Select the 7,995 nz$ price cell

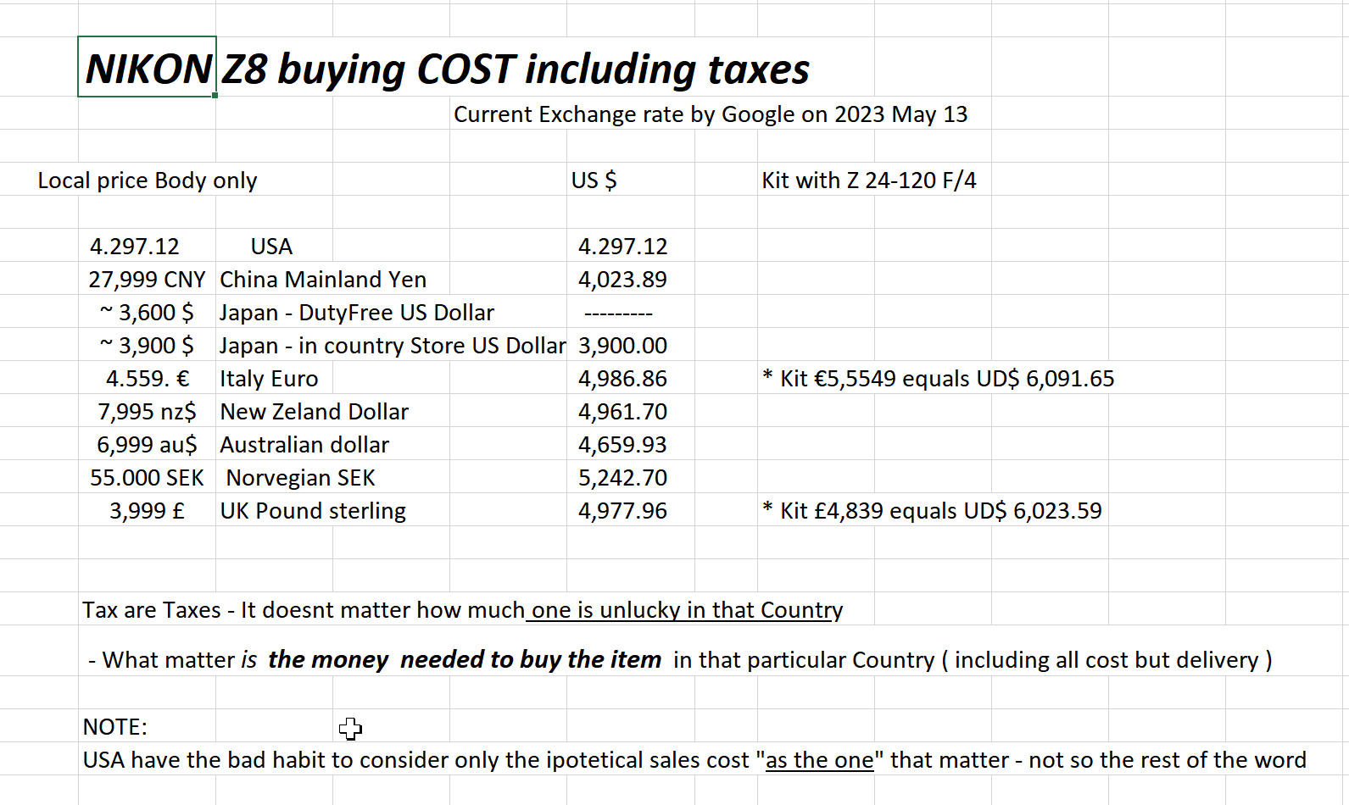[x=147, y=412]
